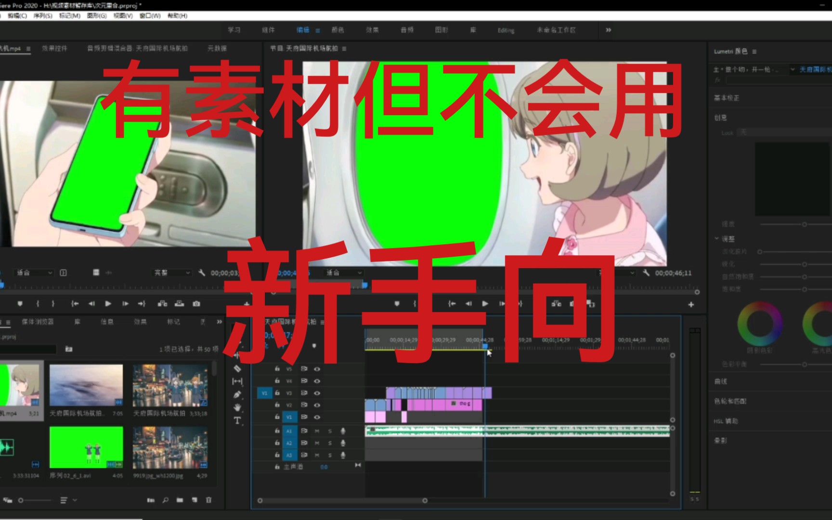This screenshot has width=832, height=520.
Task: Open source monitor zoom level dropdown
Action: pos(34,273)
